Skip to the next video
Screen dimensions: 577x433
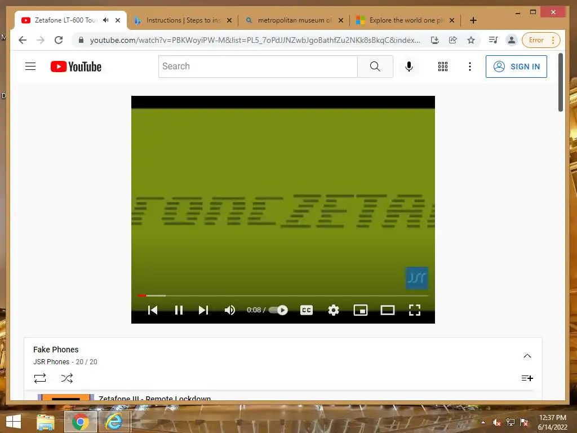(x=203, y=310)
